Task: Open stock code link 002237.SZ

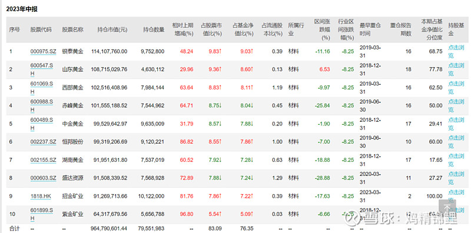Action: tap(43, 142)
